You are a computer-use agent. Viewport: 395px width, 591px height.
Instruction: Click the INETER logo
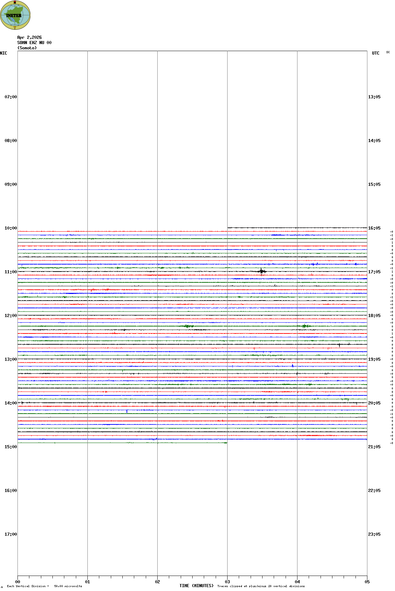[15, 15]
